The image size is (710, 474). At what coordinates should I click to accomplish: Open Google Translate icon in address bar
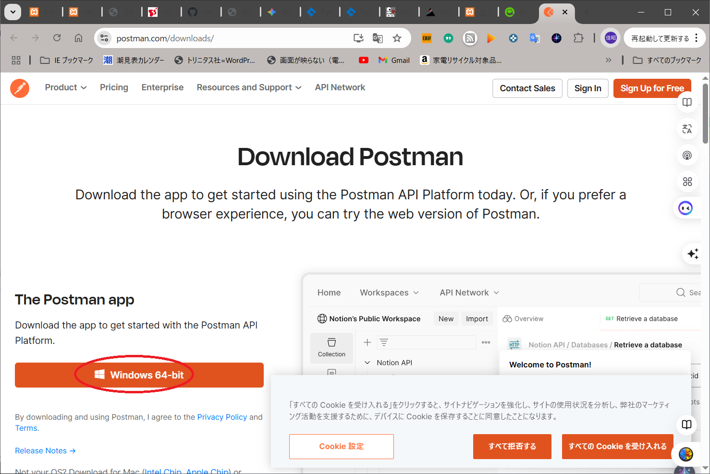[378, 38]
